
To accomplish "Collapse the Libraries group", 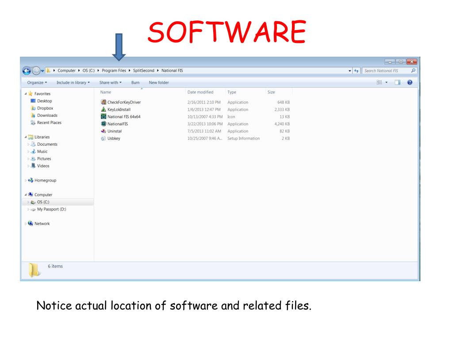I will pyautogui.click(x=25, y=137).
